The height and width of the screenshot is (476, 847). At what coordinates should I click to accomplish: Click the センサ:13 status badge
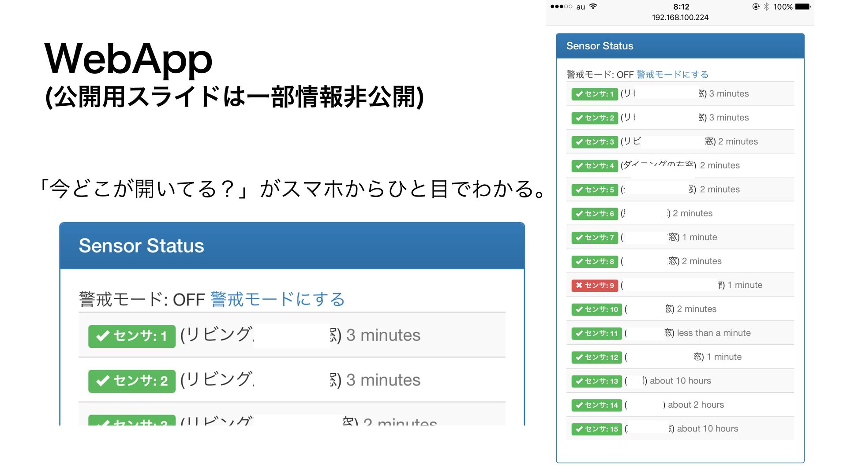pos(596,381)
